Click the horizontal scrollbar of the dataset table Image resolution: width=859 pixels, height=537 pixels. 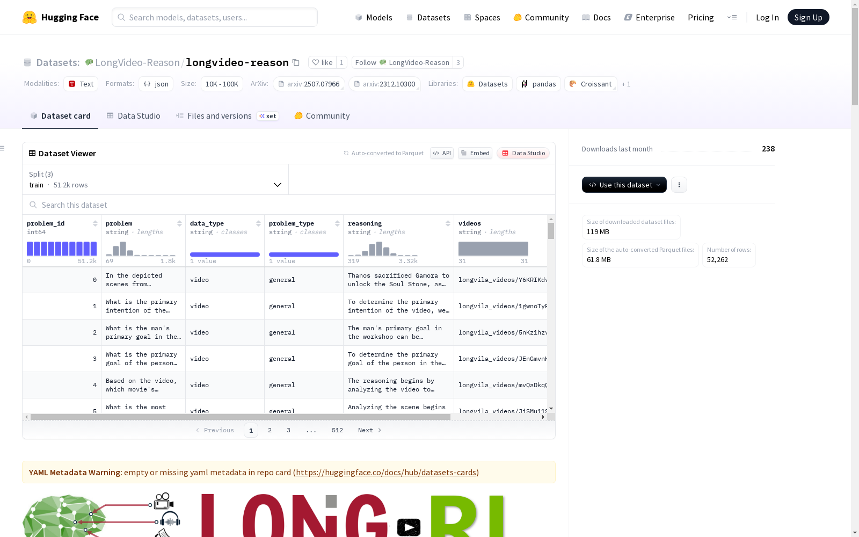241,417
